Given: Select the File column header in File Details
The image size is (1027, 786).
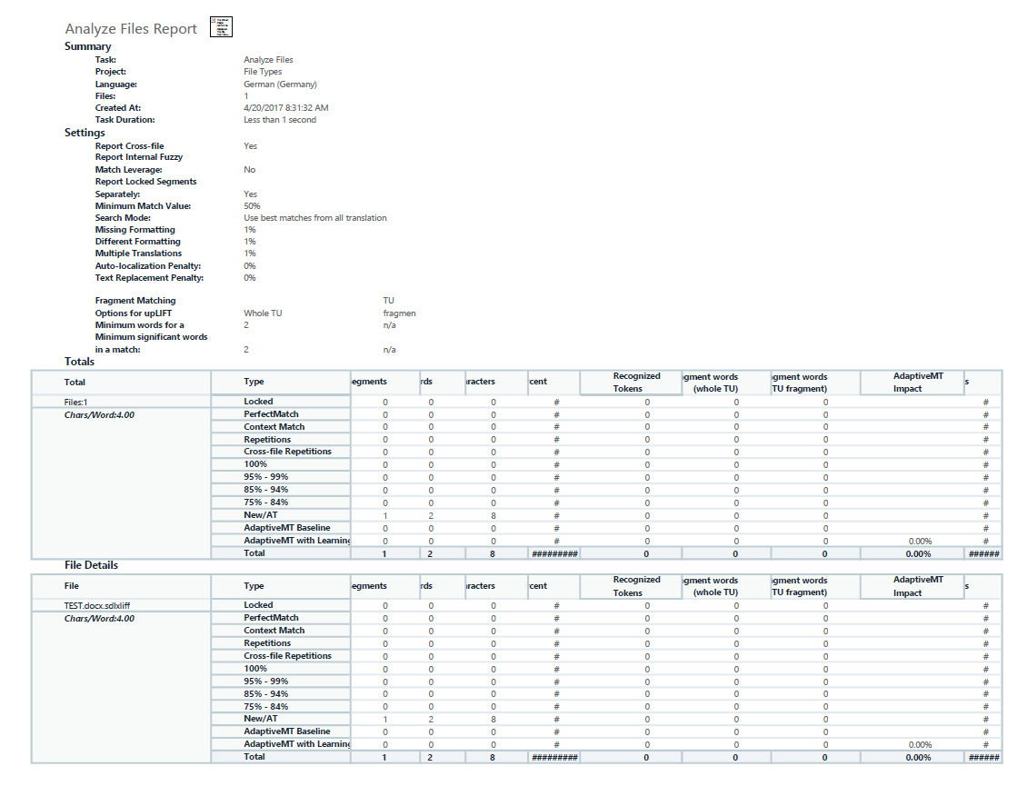Looking at the screenshot, I should (x=72, y=586).
